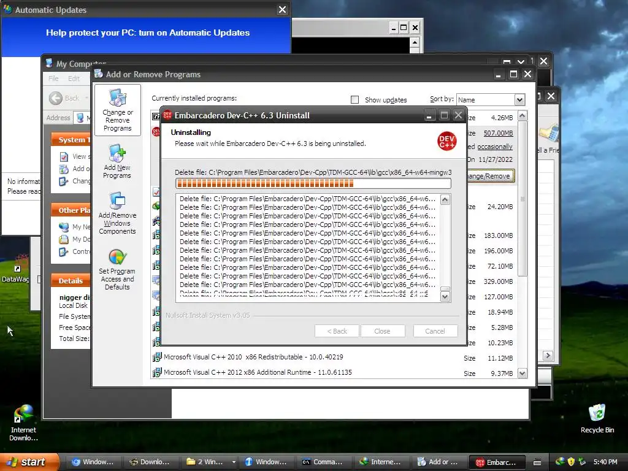
Task: Click Microsoft Visual C++ 2012 program icon
Action: click(x=156, y=372)
